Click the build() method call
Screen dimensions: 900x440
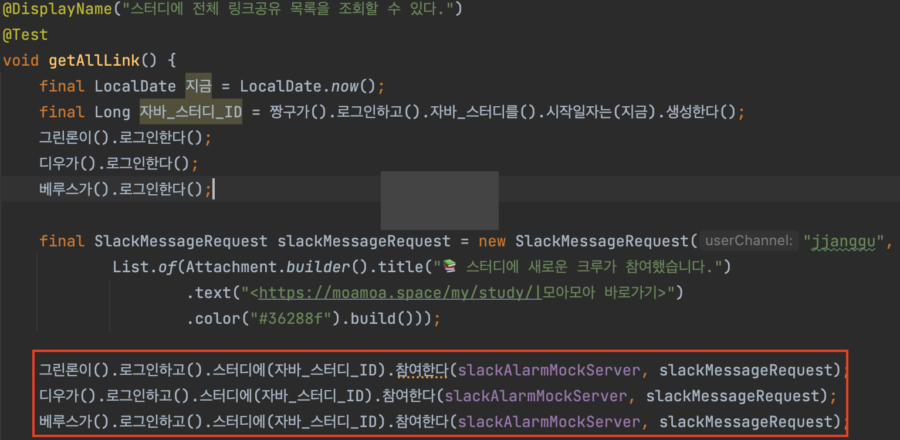[x=383, y=319]
